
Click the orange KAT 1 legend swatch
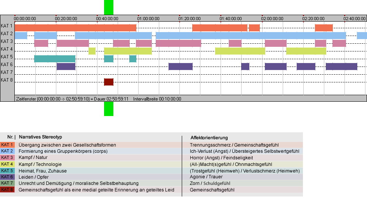tap(7, 145)
